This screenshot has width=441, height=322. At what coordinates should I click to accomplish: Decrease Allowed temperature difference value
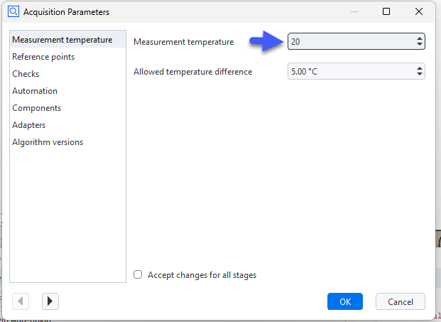click(x=420, y=75)
